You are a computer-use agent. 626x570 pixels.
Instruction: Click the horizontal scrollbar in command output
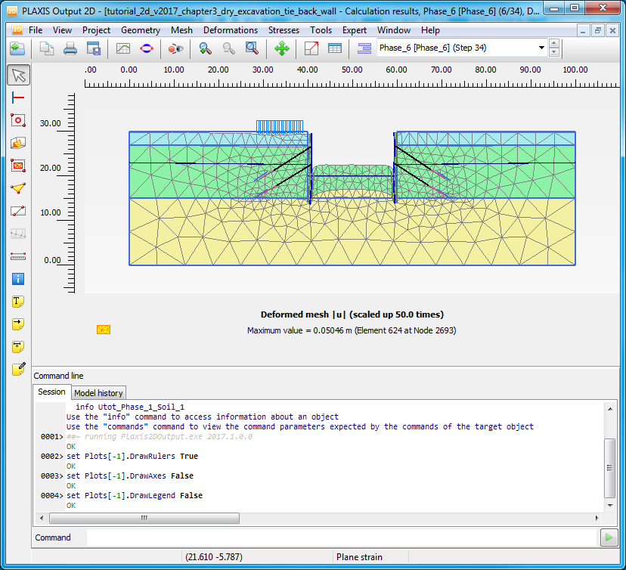[x=144, y=519]
